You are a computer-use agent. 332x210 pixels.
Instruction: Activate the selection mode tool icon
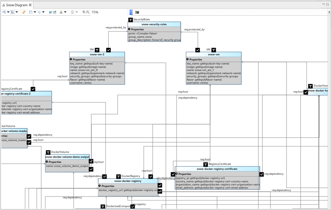click(12, 12)
